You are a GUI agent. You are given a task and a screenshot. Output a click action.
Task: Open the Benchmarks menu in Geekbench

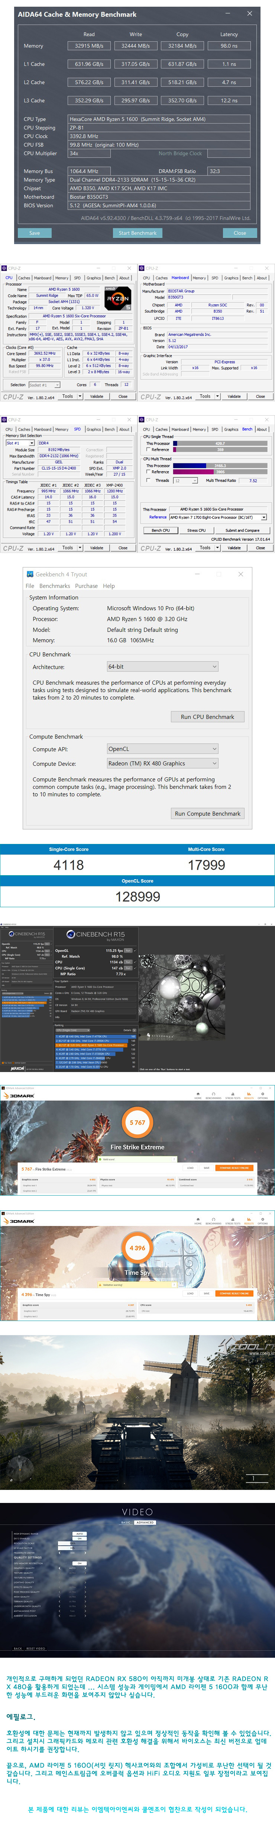coord(55,586)
